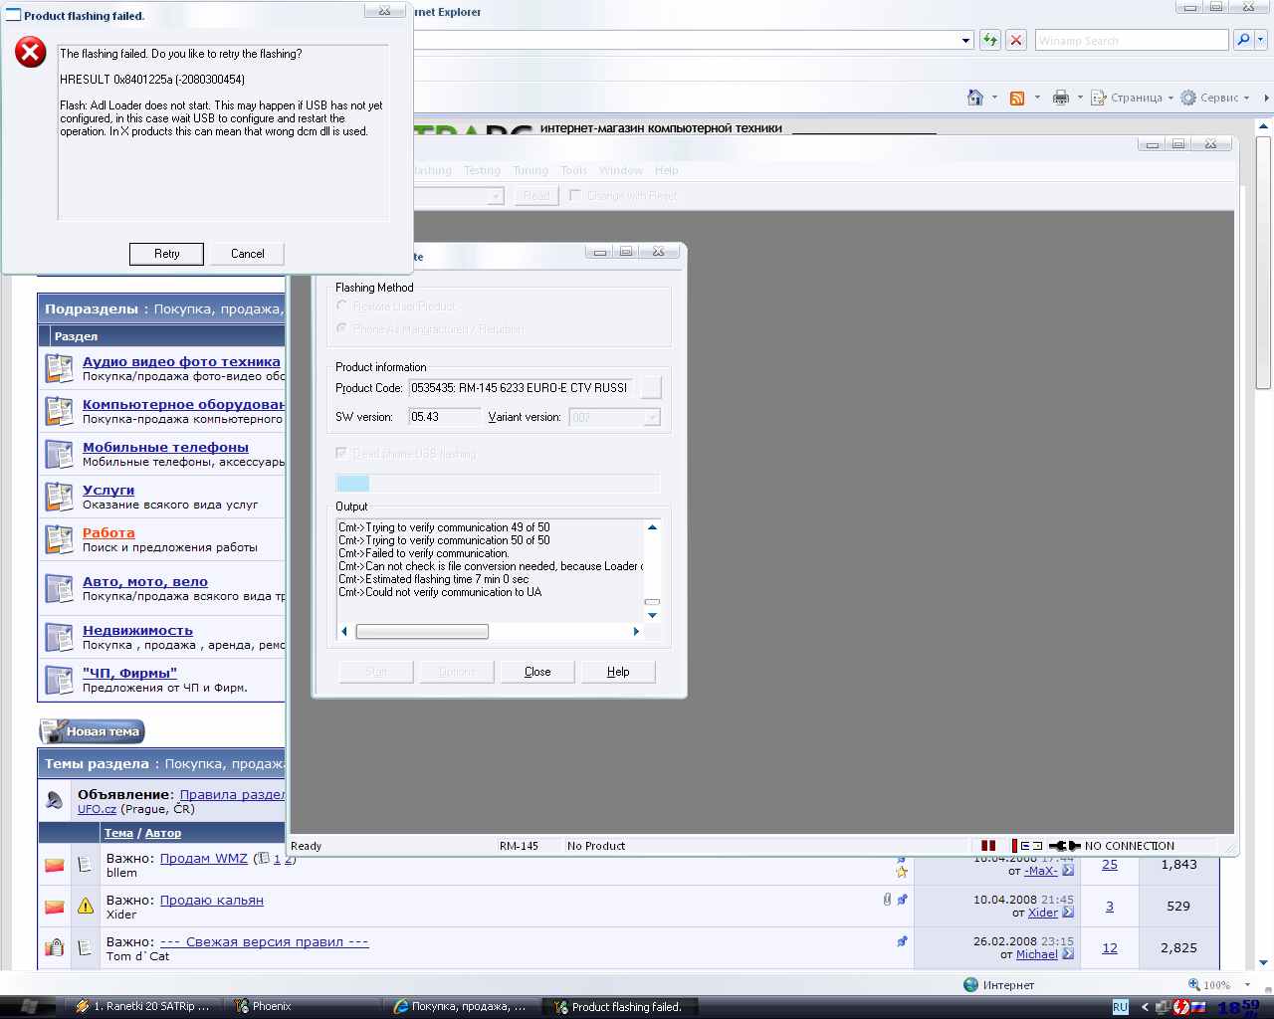
Task: Click the horizontal scrollbar in Output box
Action: 422,631
